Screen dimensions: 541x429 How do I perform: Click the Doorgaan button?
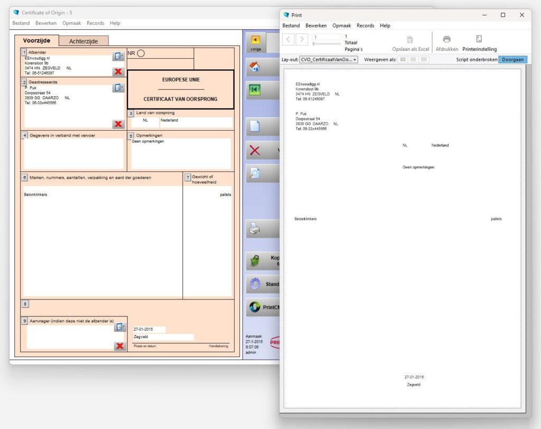(512, 60)
